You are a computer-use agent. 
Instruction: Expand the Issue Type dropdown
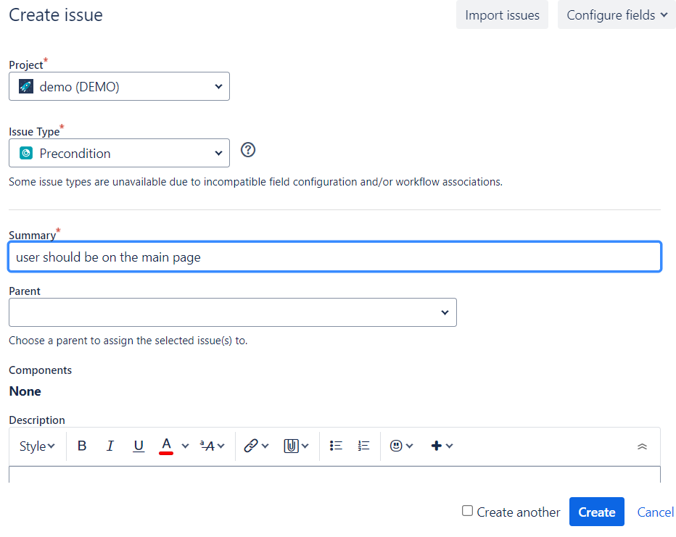(x=119, y=153)
